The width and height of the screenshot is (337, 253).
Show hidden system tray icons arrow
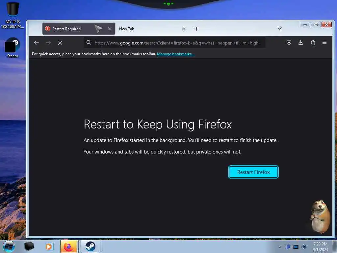(280, 247)
